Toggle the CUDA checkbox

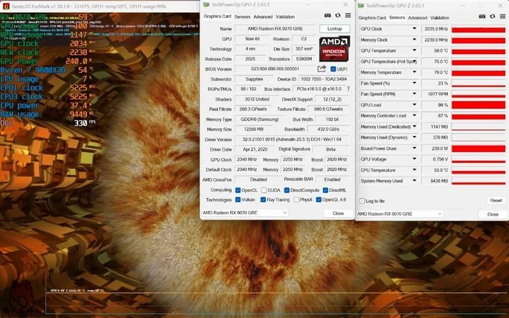click(264, 190)
